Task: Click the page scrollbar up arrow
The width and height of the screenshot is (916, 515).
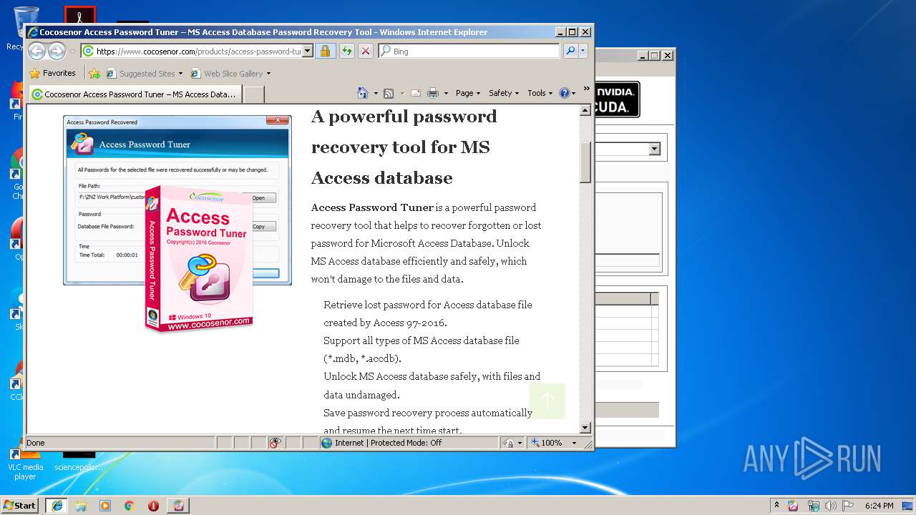Action: click(x=585, y=110)
